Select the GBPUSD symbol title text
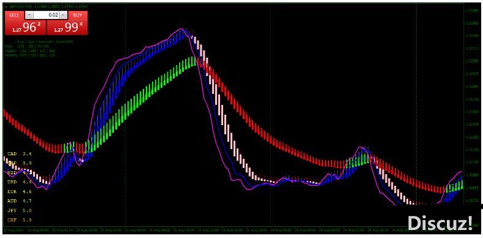This screenshot has width=483, height=238. [x=21, y=6]
